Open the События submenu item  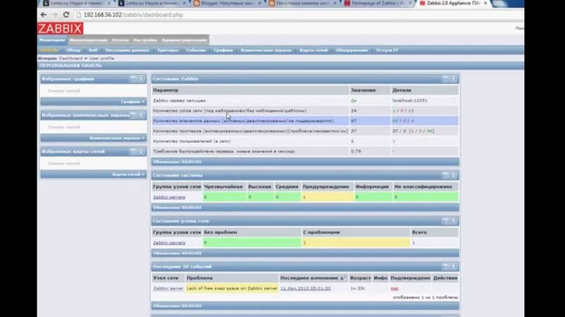point(196,50)
